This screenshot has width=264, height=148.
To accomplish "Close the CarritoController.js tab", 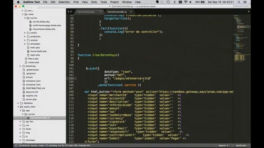I will coord(131,12).
